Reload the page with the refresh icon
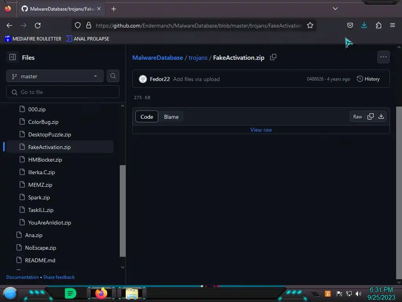 point(38,26)
